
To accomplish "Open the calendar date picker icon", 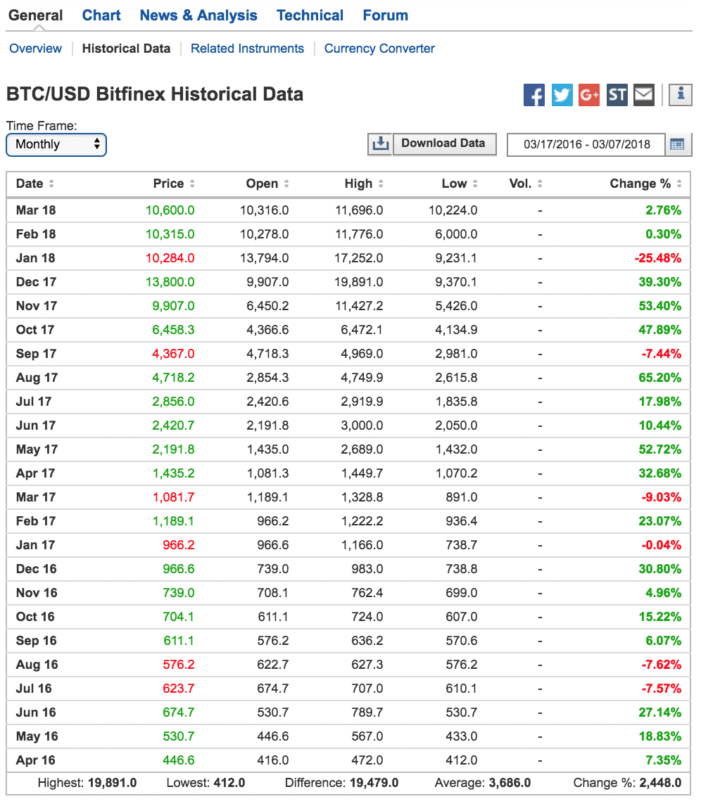I will (x=678, y=144).
